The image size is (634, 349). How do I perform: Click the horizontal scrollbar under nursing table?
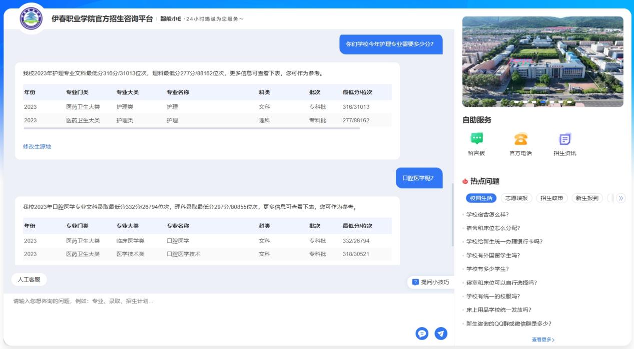(192, 128)
